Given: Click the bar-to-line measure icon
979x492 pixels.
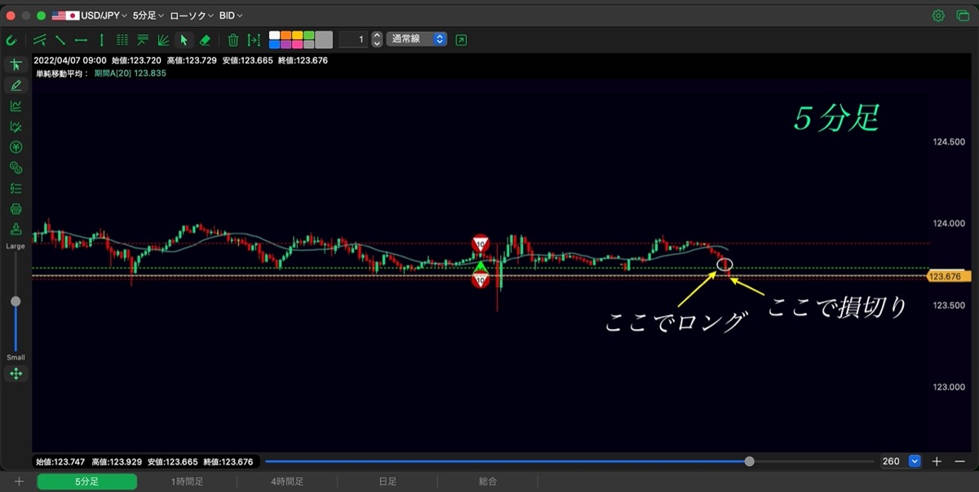Looking at the screenshot, I should (254, 39).
